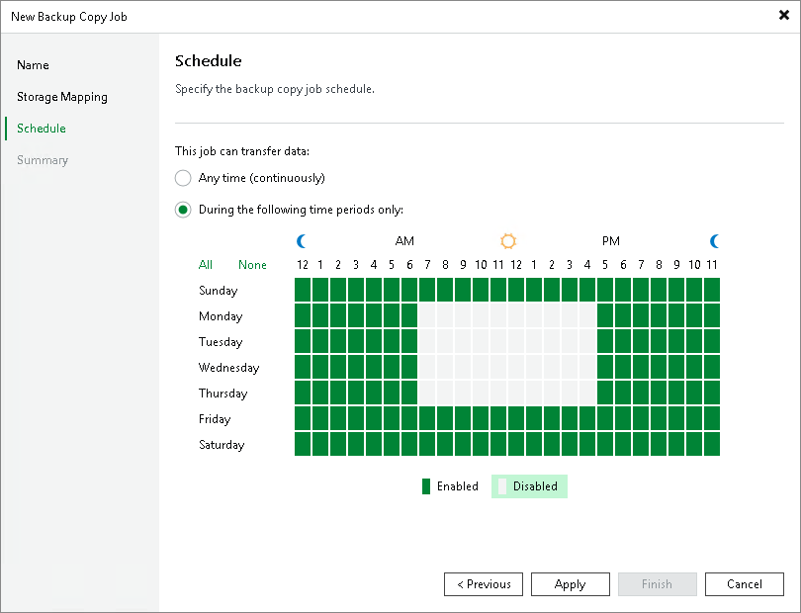
Task: Click the right moon icon above 11 PM
Action: click(714, 241)
